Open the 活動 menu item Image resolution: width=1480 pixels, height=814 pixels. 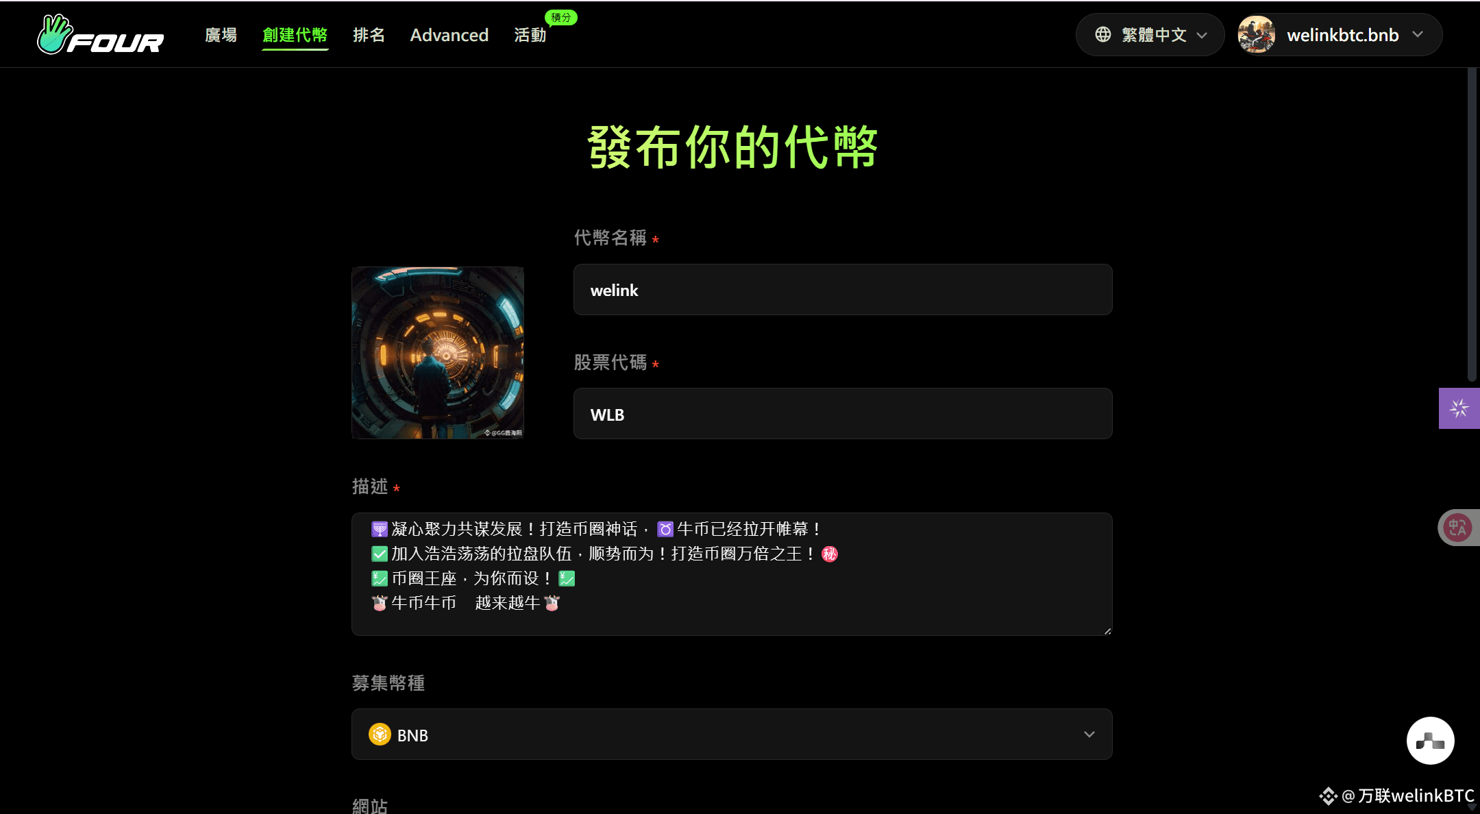tap(530, 35)
